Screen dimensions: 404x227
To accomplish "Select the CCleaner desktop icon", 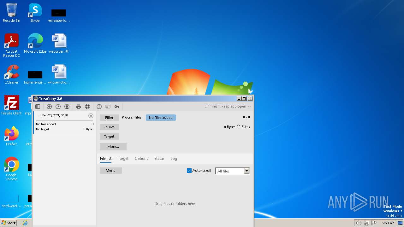I will click(11, 74).
